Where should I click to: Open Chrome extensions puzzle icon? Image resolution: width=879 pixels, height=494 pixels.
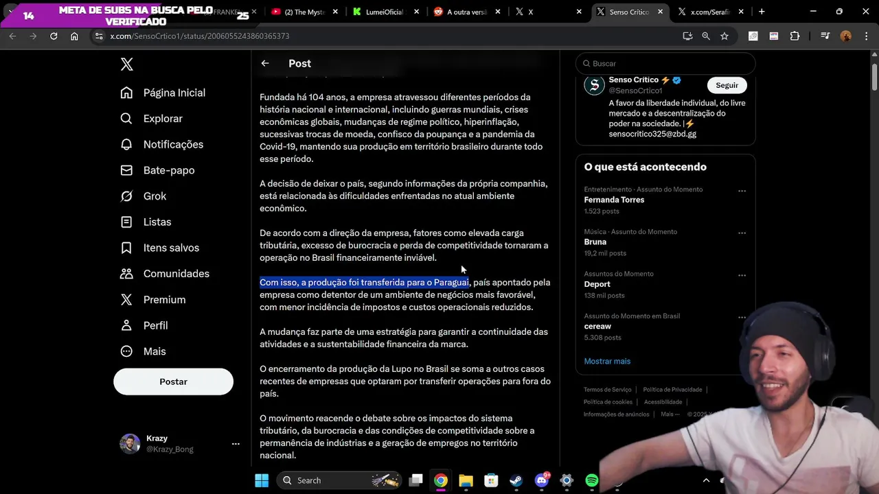(795, 36)
